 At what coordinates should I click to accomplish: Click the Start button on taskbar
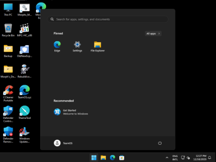coord(94,158)
